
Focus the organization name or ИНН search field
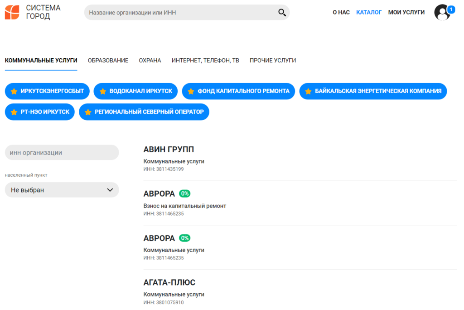click(x=187, y=12)
